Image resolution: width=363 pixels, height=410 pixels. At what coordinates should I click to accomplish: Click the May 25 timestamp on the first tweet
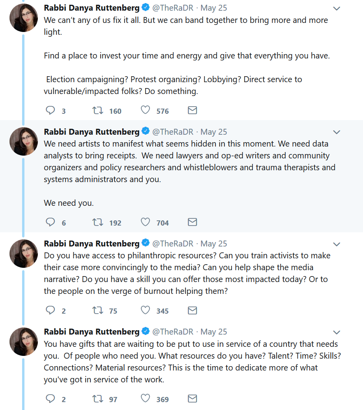tap(213, 8)
